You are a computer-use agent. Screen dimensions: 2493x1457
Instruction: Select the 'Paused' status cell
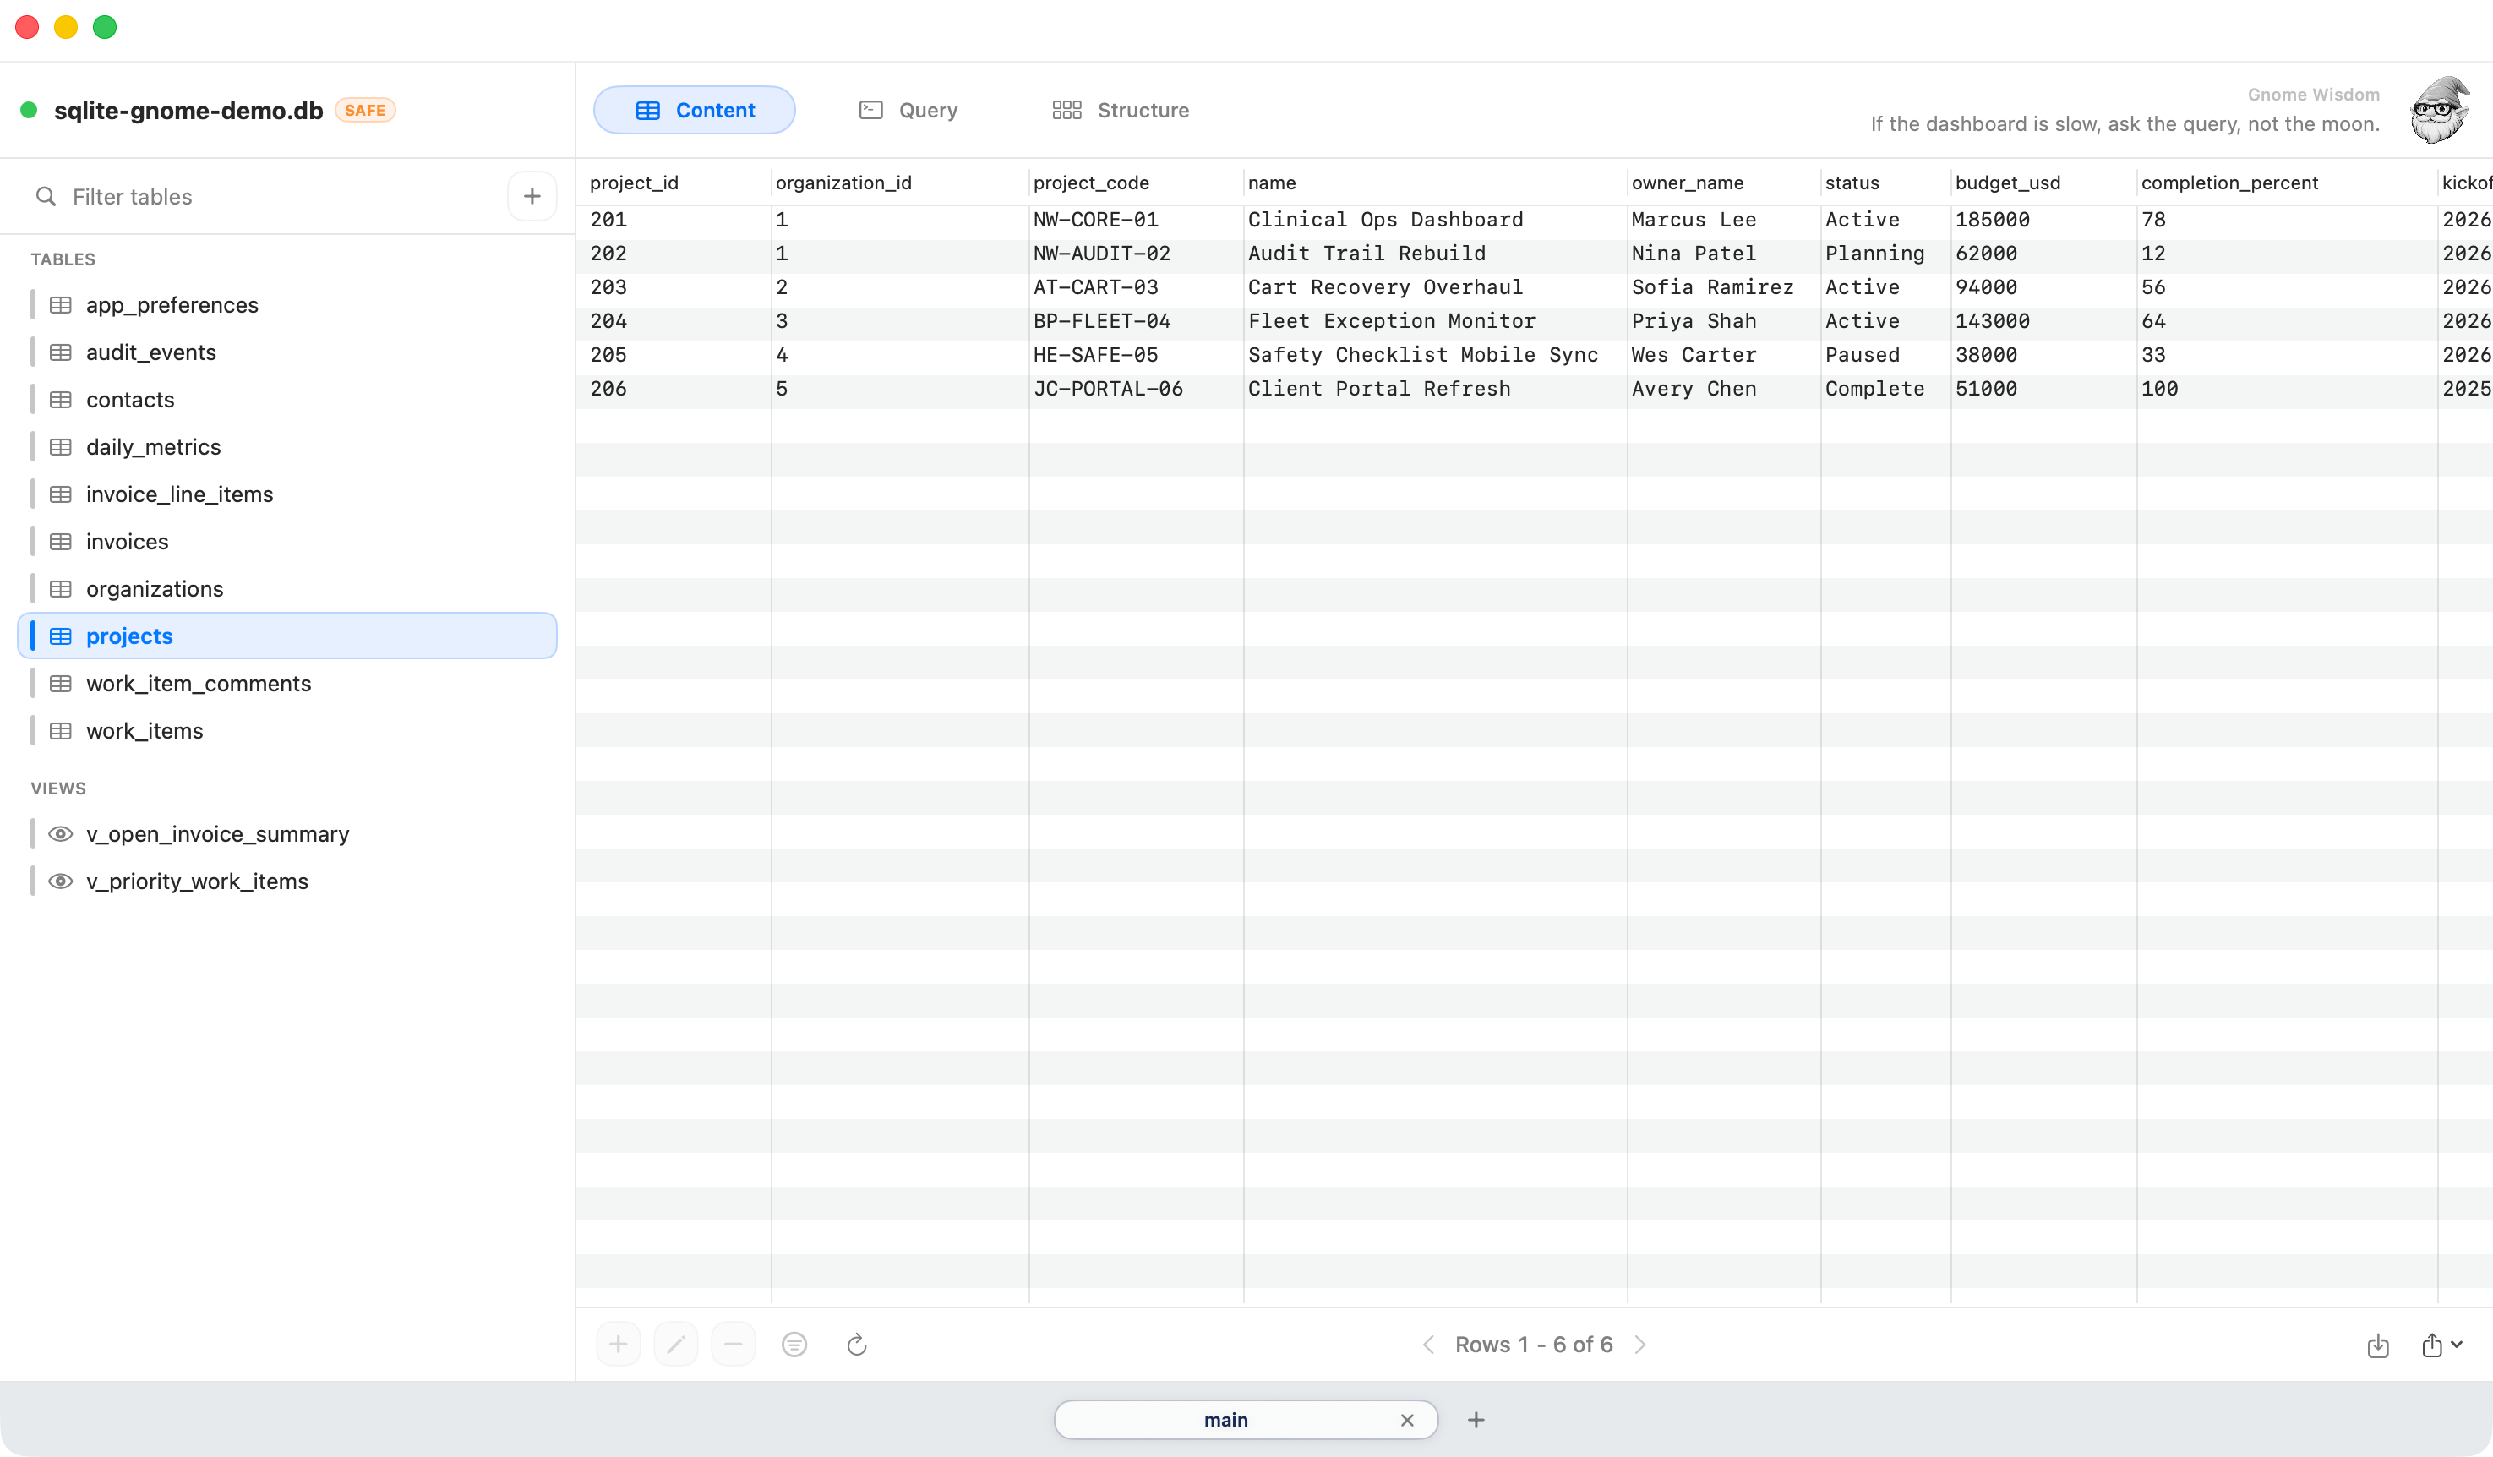coord(1885,354)
